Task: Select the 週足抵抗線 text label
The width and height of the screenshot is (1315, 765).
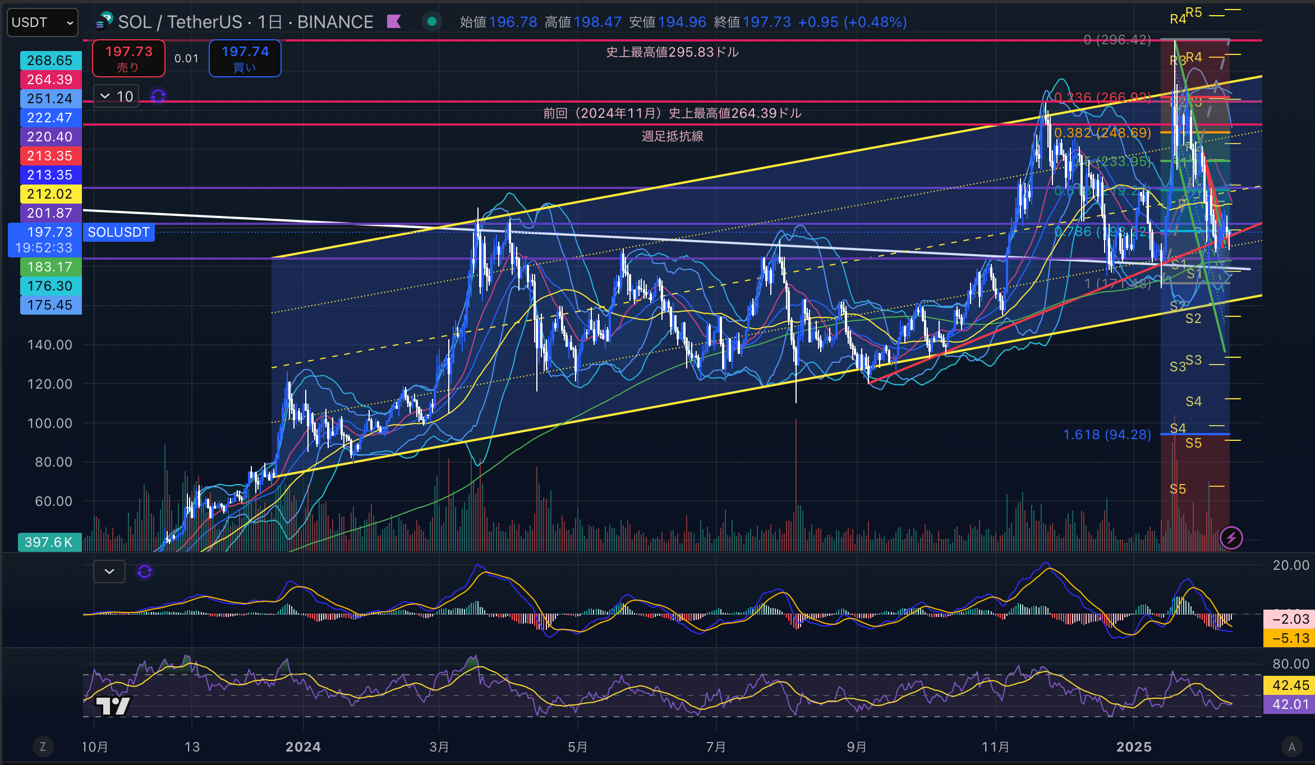Action: (x=672, y=136)
